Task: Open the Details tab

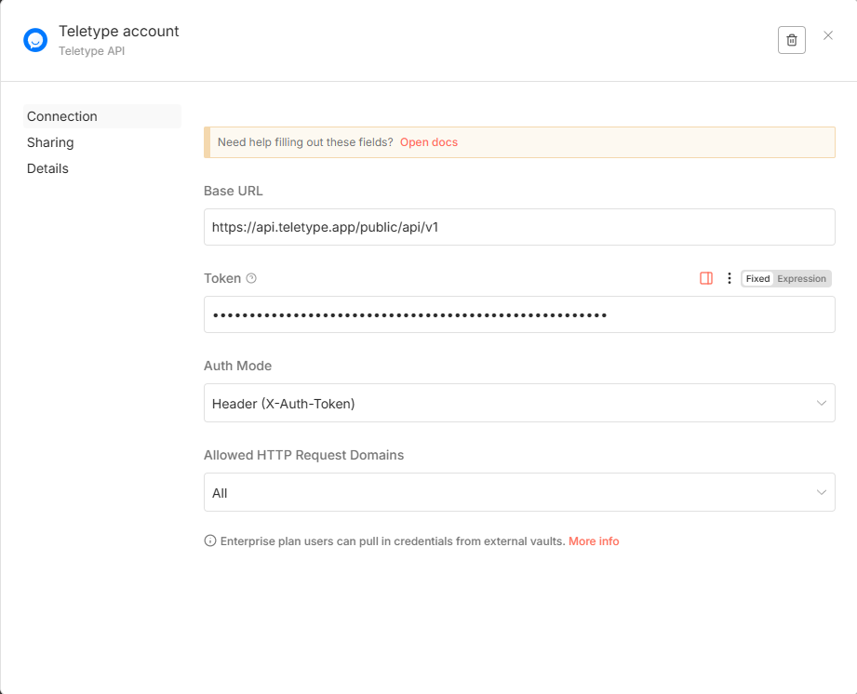Action: click(47, 169)
